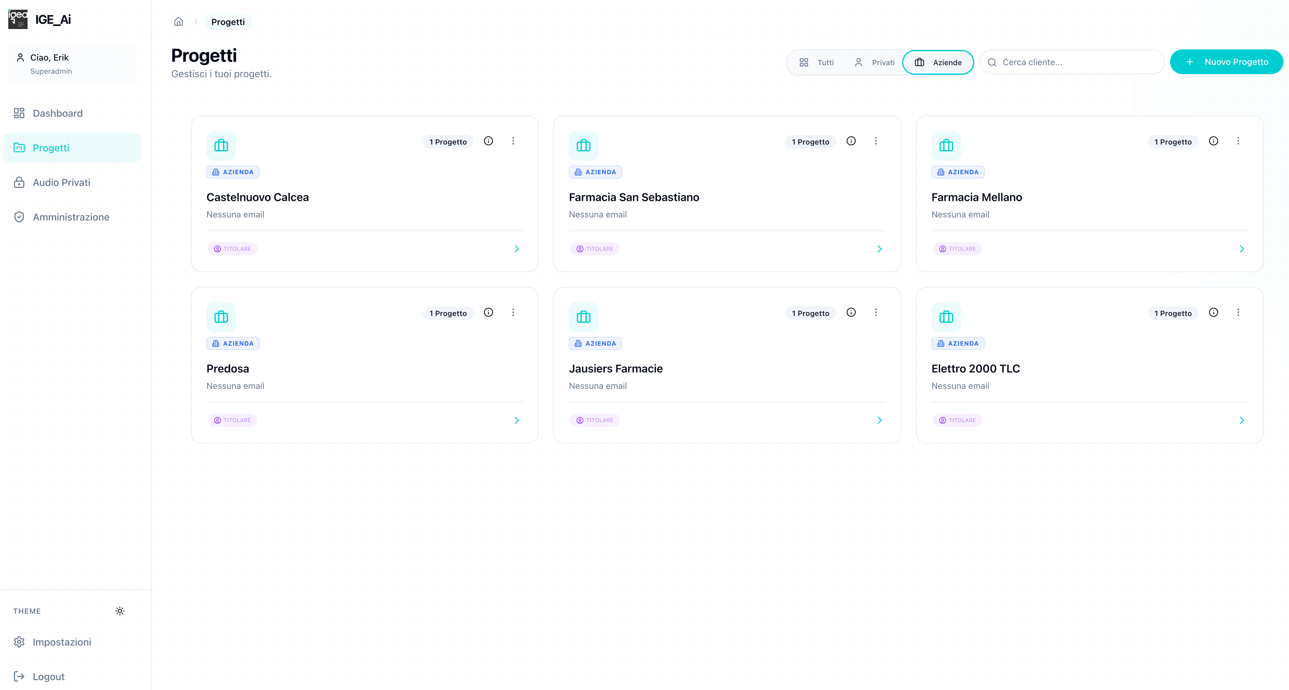
Task: Click the search magnifier icon
Action: [x=992, y=62]
